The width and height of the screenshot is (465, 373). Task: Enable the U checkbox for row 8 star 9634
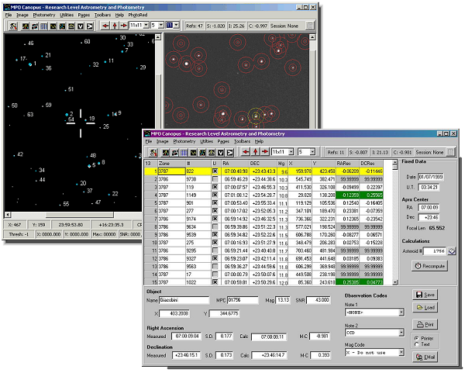pos(215,226)
